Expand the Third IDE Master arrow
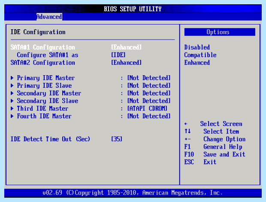266x202 pixels. [x=12, y=109]
